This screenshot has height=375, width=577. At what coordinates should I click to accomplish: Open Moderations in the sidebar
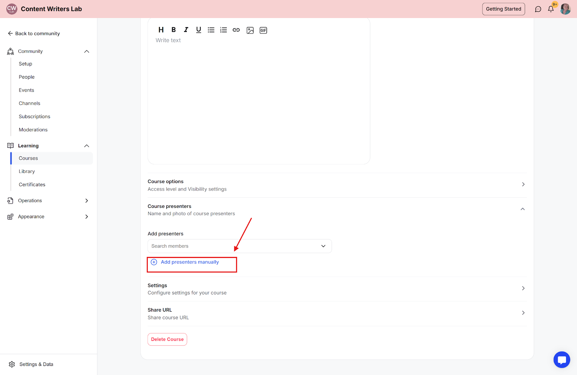33,130
